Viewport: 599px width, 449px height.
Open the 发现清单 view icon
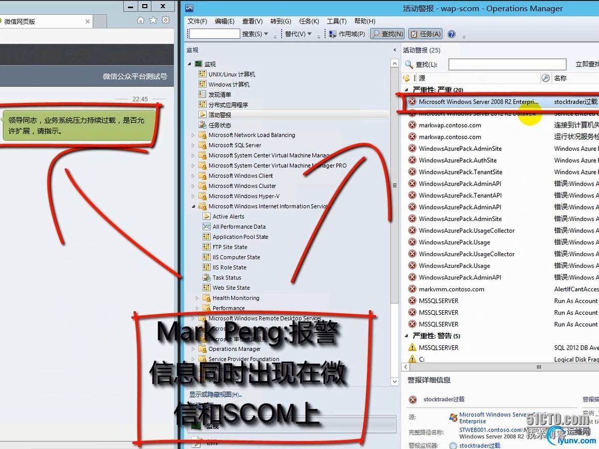[x=202, y=94]
